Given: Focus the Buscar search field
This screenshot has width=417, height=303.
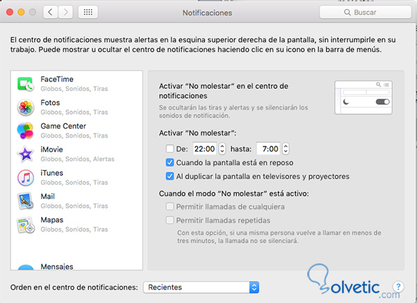Looking at the screenshot, I should pyautogui.click(x=365, y=13).
